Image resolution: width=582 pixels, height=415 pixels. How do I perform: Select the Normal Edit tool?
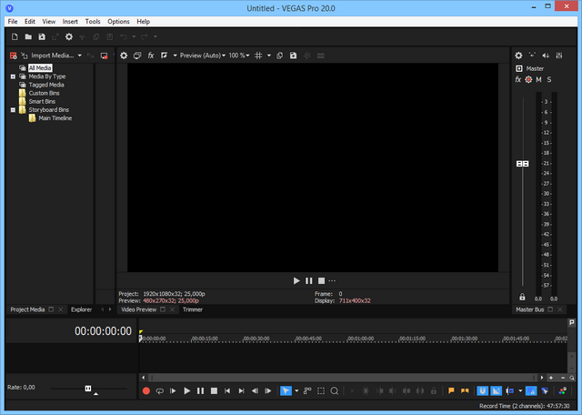tap(286, 390)
